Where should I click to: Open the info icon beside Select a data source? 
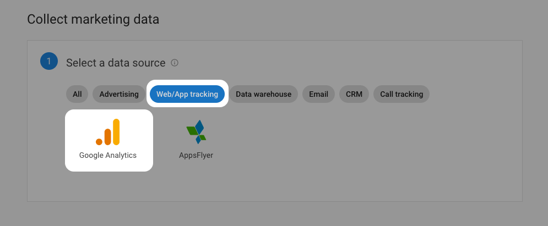(x=175, y=63)
